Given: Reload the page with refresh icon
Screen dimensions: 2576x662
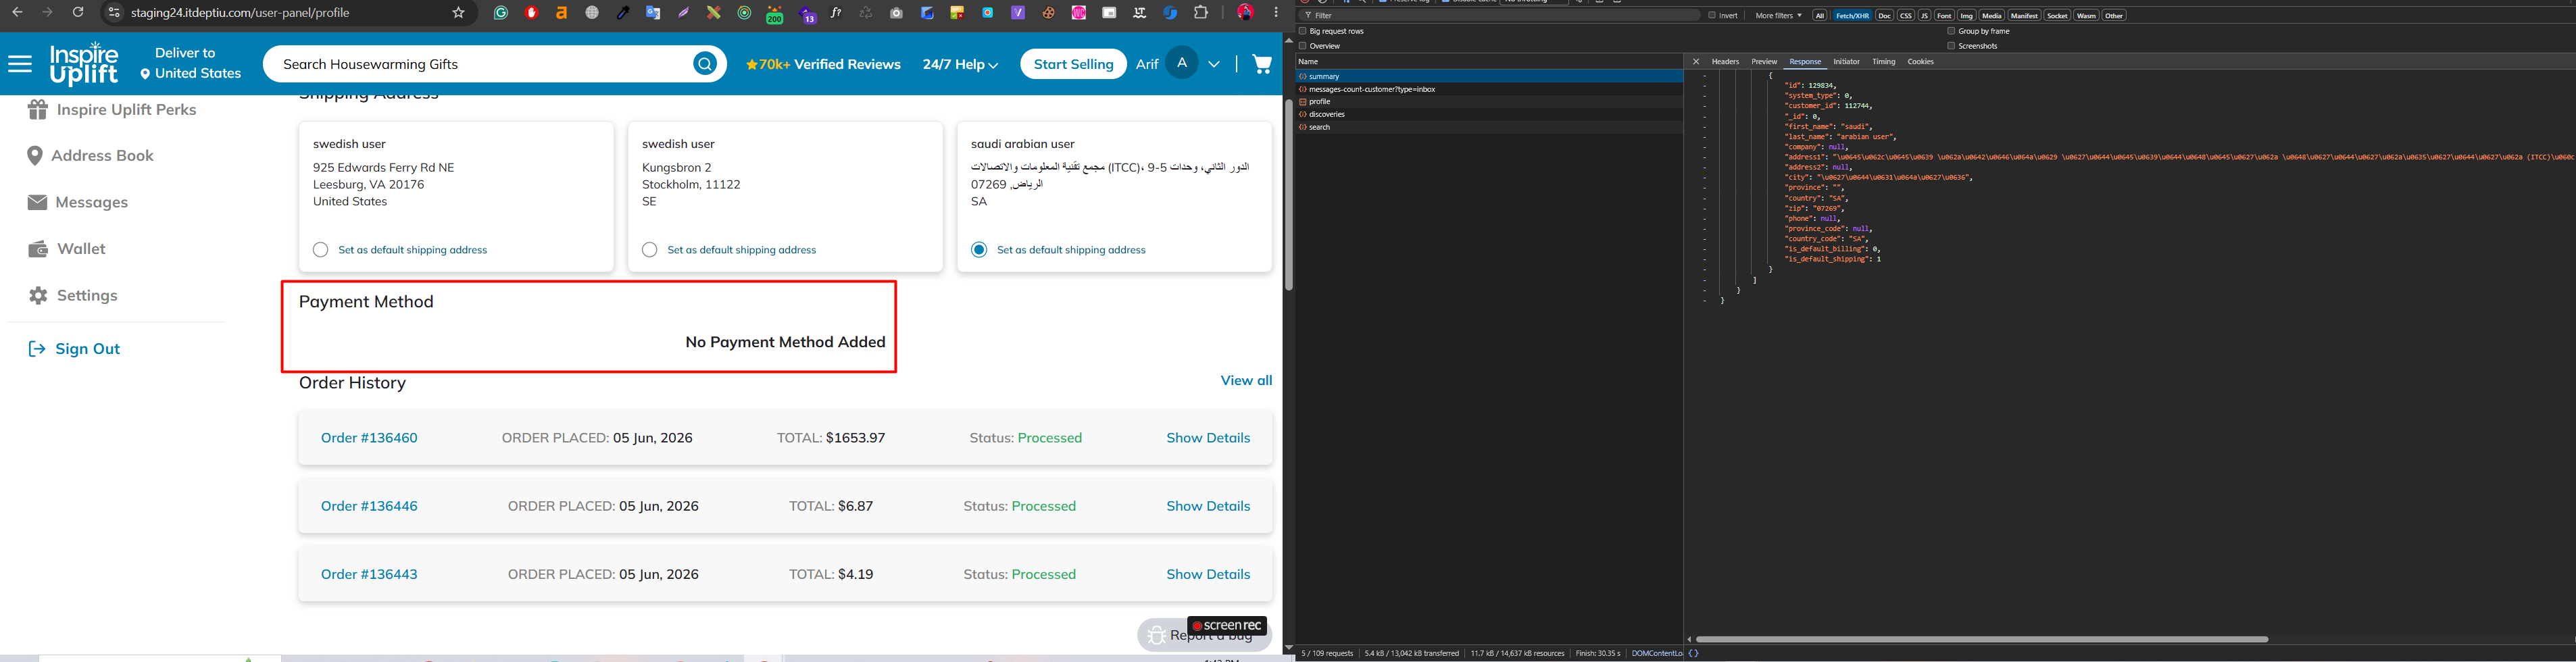Looking at the screenshot, I should 78,13.
